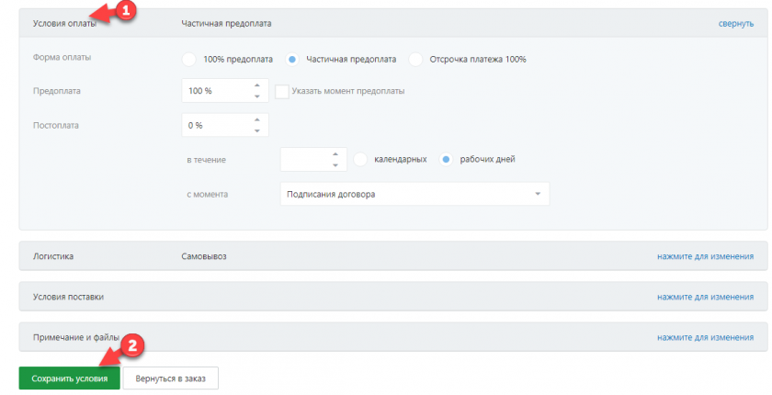This screenshot has width=772, height=395.
Task: Increase the Постоплата percentage with up arrow
Action: [256, 119]
